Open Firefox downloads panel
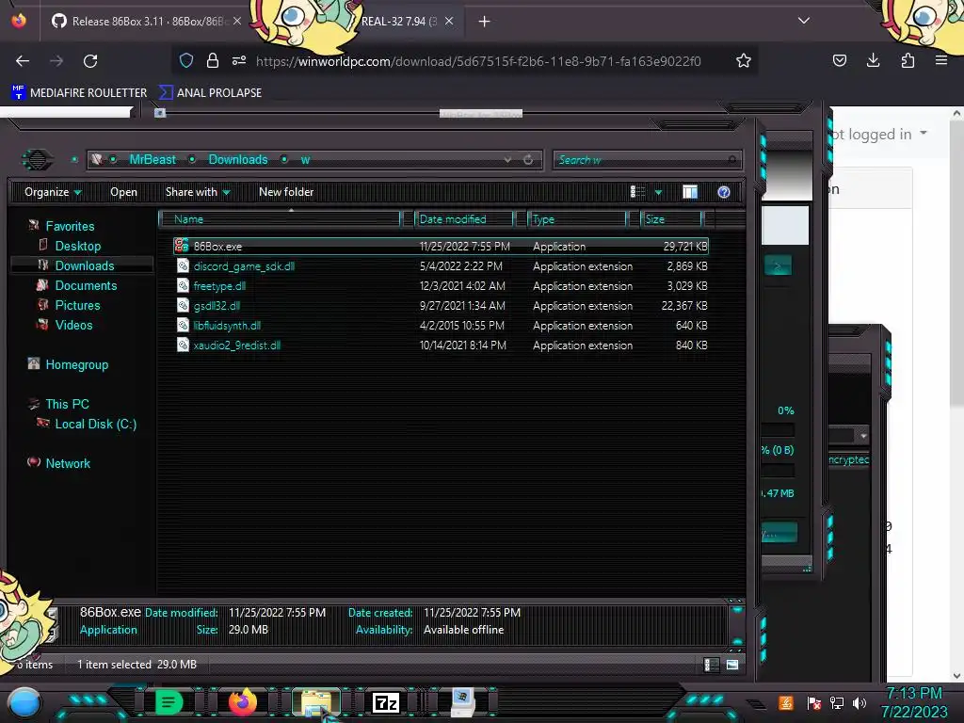 pos(873,60)
